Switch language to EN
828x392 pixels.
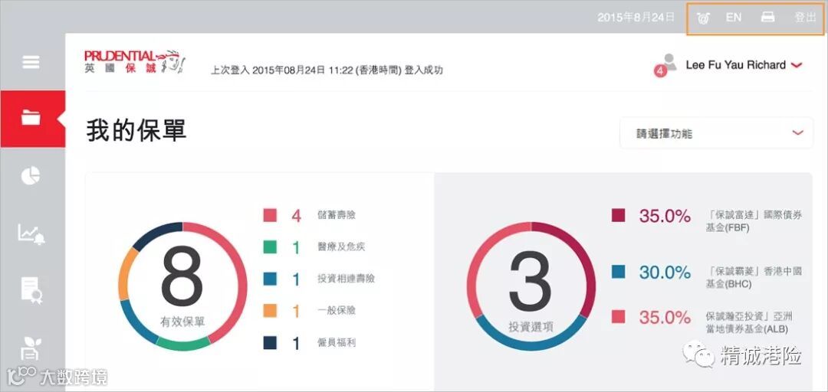pos(734,18)
